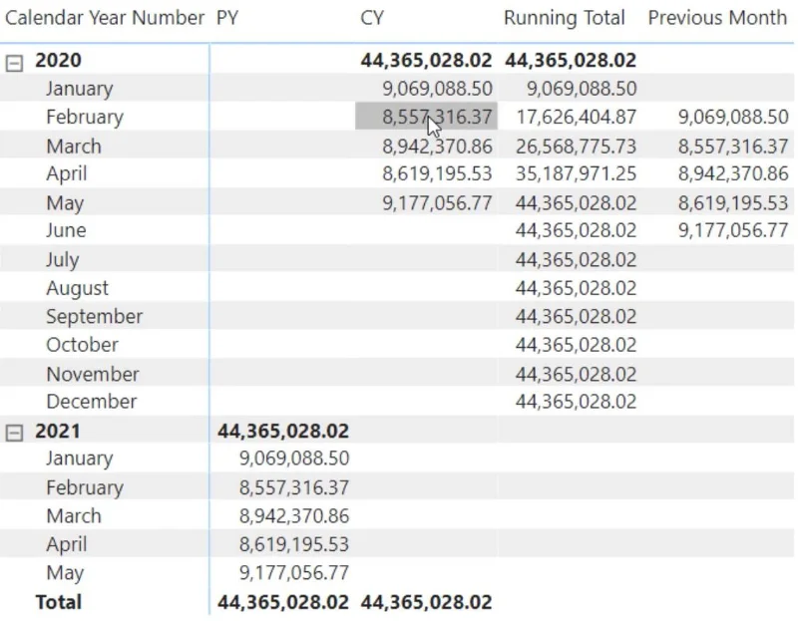The width and height of the screenshot is (798, 621).
Task: Select the September row label
Action: [x=95, y=317]
